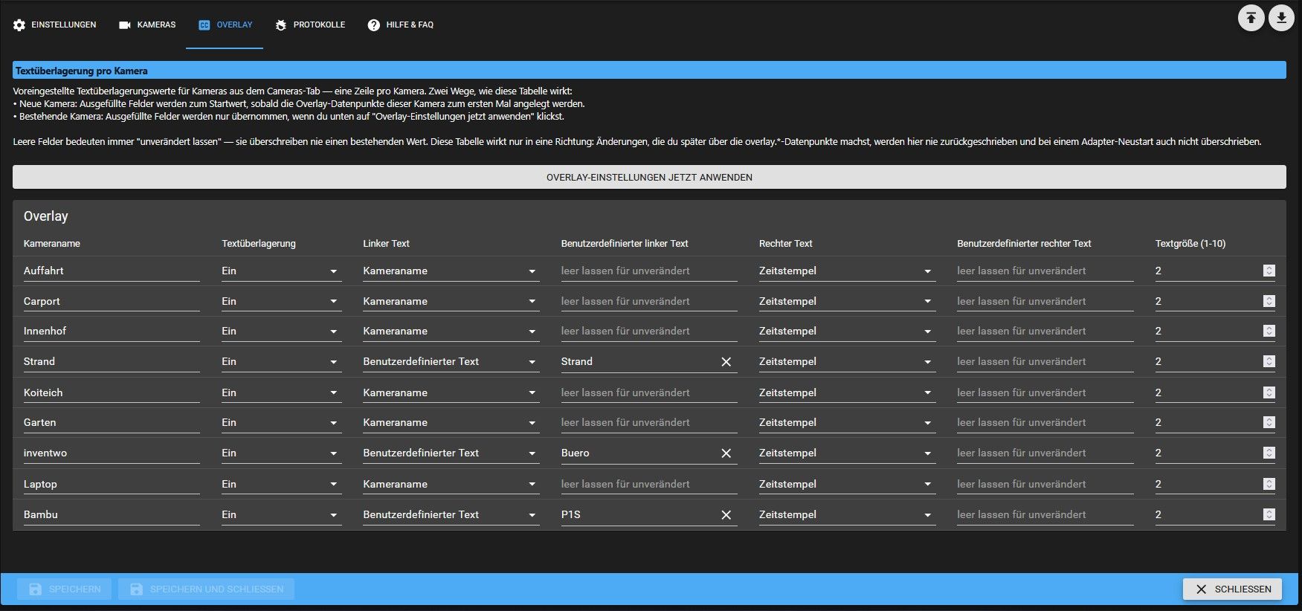Click the Schliessen button
This screenshot has height=611, width=1302.
[x=1232, y=589]
